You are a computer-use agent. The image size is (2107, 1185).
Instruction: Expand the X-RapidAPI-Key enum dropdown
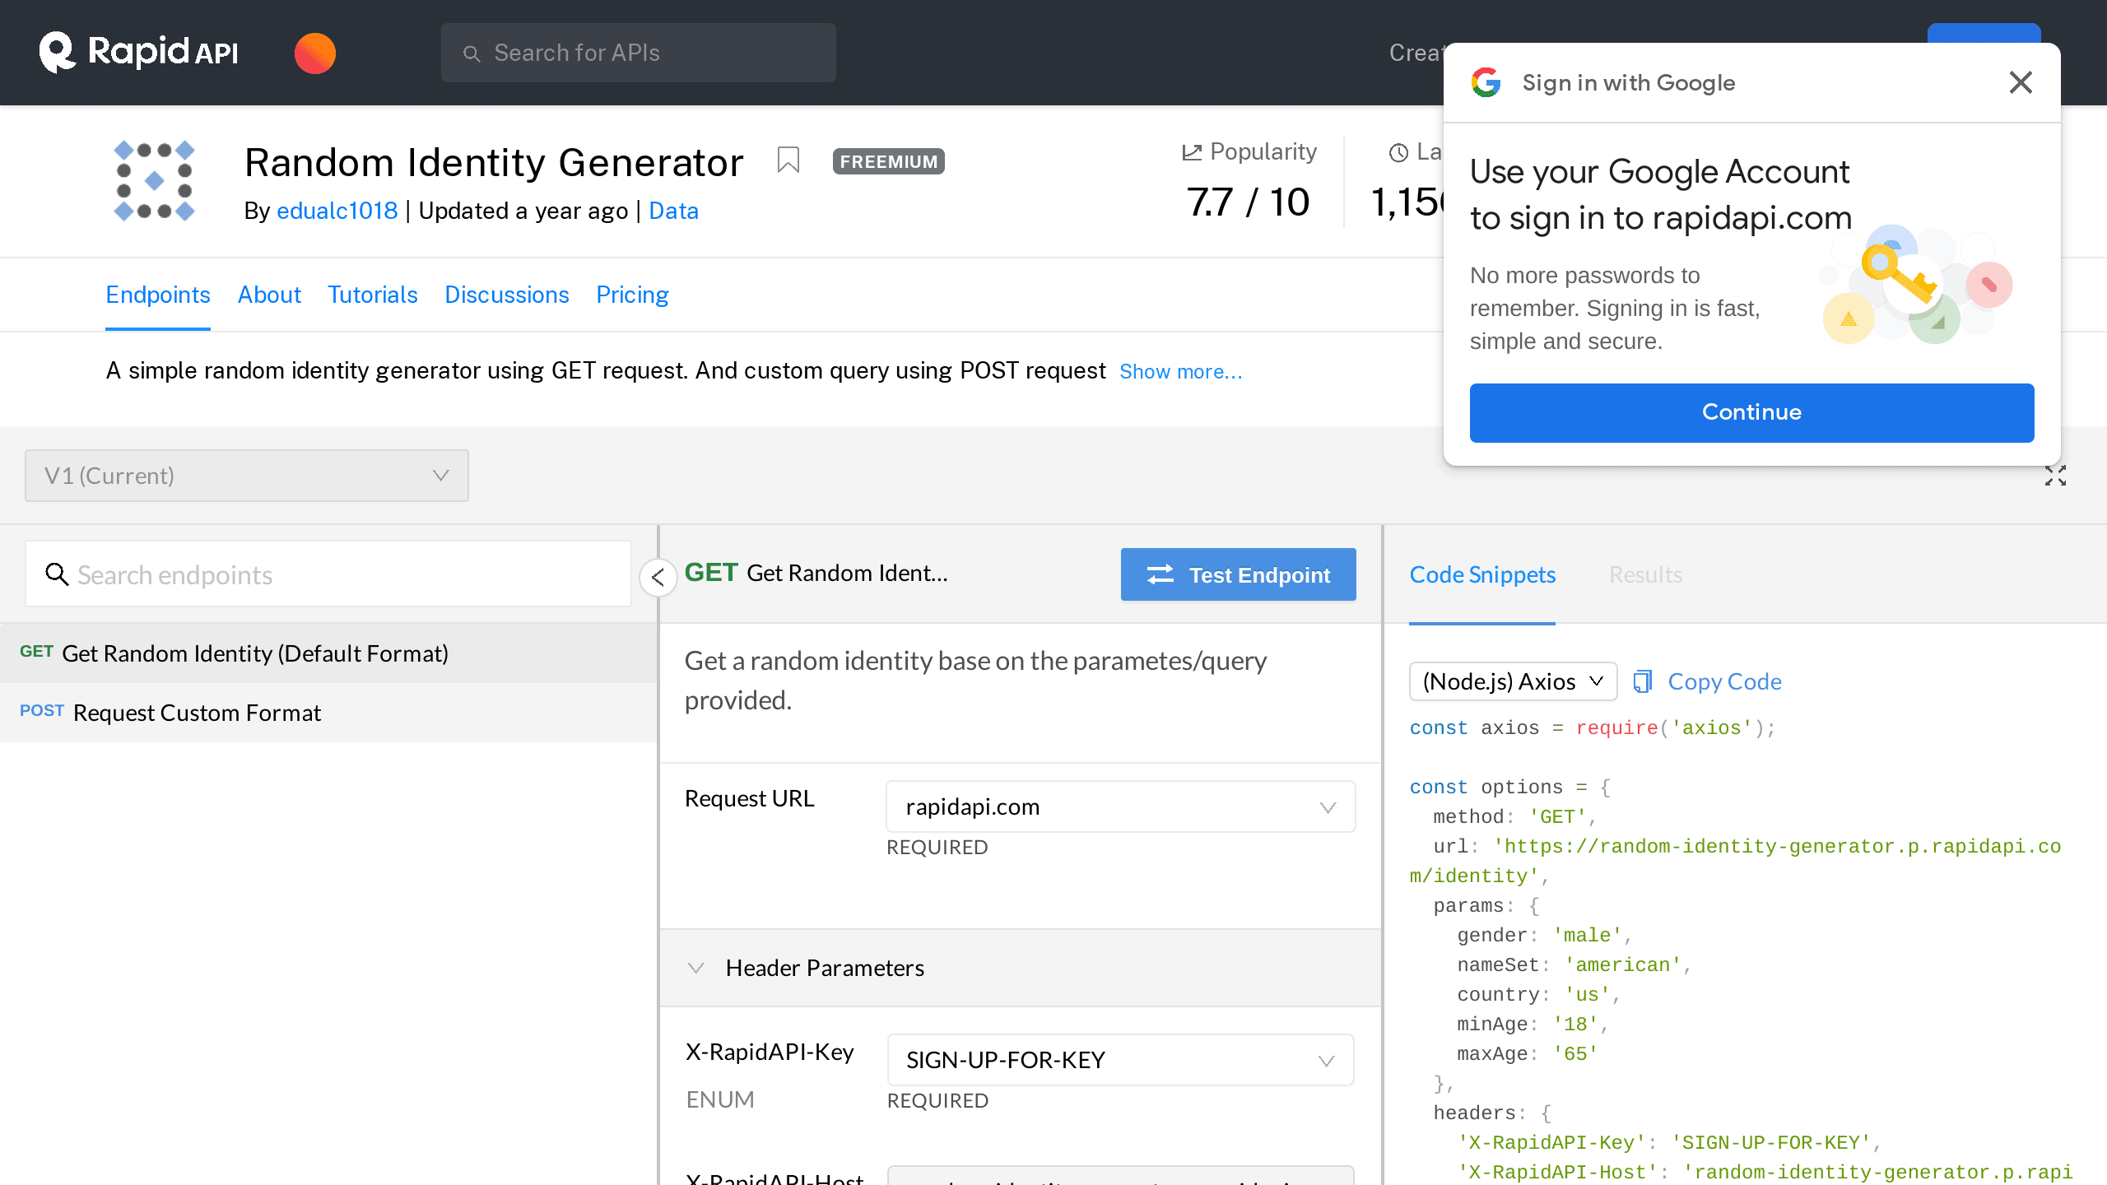tap(1326, 1059)
